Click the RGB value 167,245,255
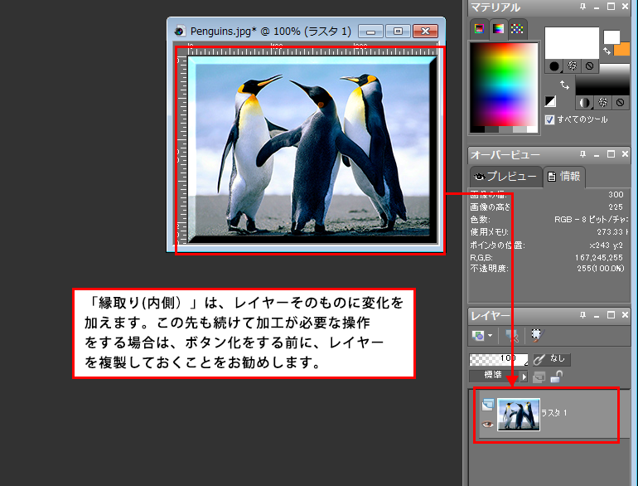The image size is (638, 486). (x=599, y=257)
